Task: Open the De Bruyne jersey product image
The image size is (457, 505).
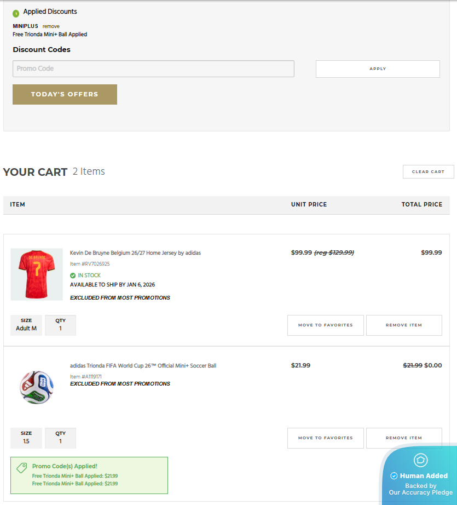Action: (33, 274)
